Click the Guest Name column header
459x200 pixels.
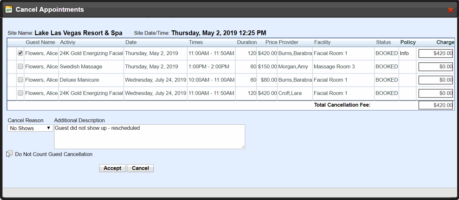tap(40, 42)
